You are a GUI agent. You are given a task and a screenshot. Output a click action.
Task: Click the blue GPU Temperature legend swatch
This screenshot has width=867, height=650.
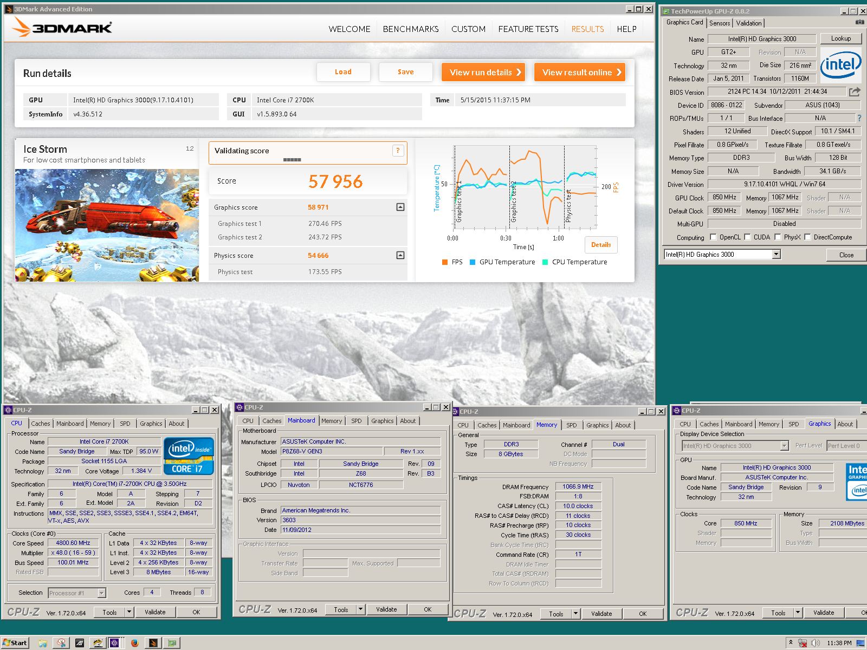point(473,262)
